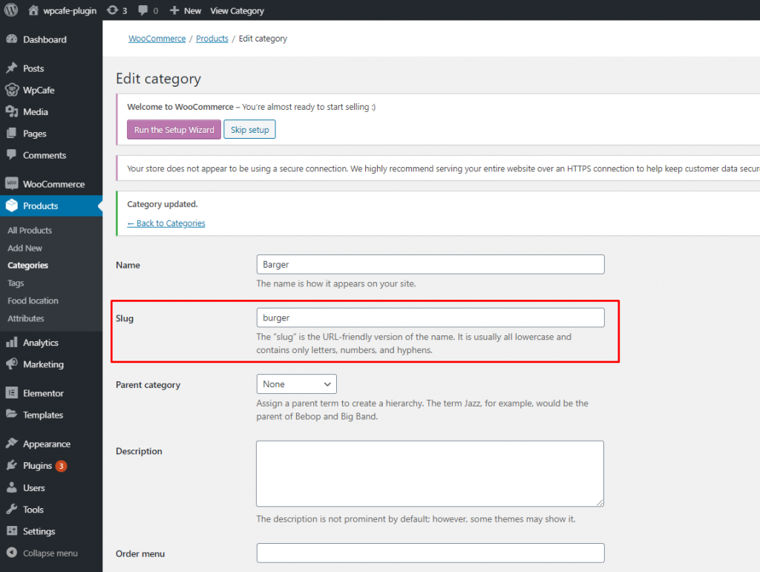Open the Parent category dropdown
This screenshot has height=572, width=760.
coord(296,384)
